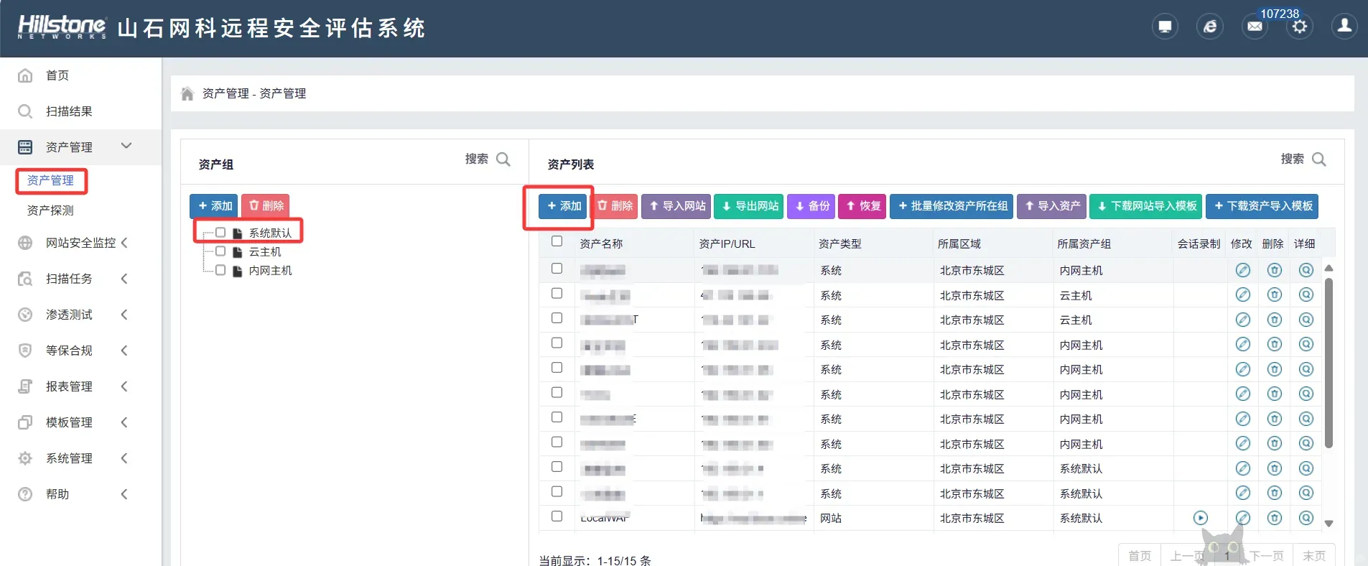Check the 云主机 asset group checkbox

tap(220, 251)
